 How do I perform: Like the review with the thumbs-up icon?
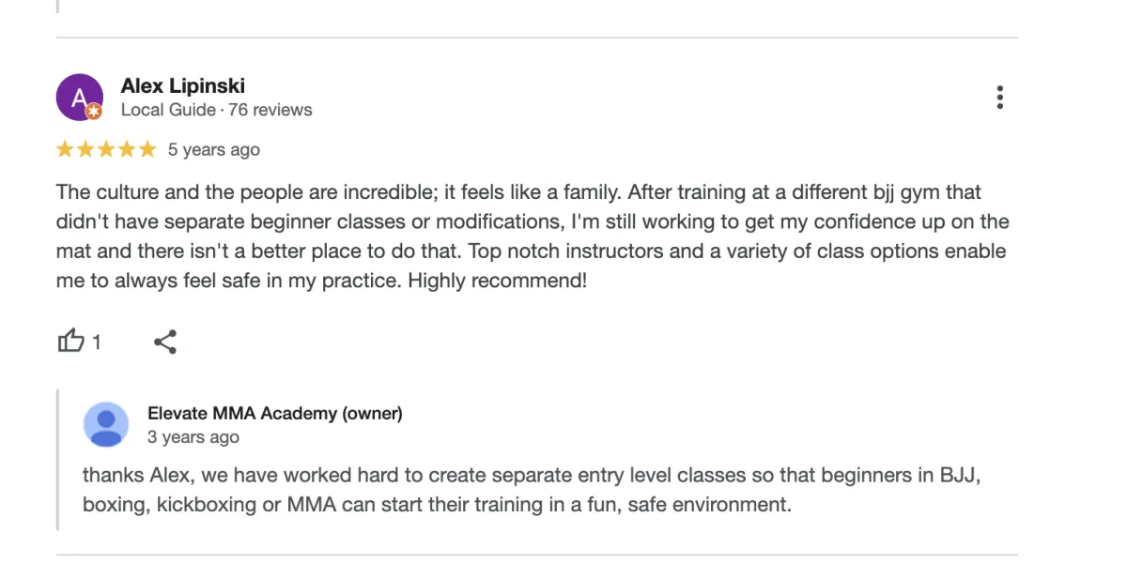(71, 342)
